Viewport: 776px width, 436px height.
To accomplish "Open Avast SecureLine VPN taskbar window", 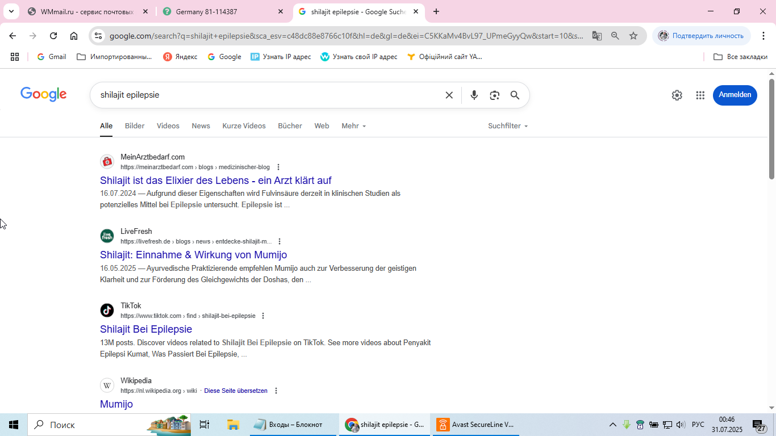I will tap(477, 425).
